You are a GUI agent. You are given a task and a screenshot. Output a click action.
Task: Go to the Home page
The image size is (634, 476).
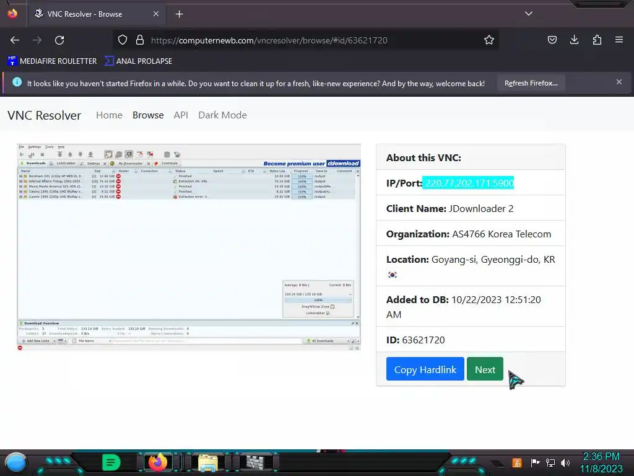click(x=109, y=115)
